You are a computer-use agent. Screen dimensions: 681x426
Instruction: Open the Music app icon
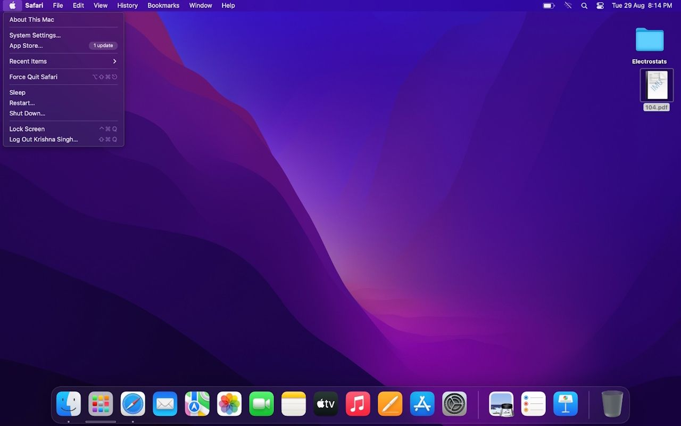[x=358, y=404]
